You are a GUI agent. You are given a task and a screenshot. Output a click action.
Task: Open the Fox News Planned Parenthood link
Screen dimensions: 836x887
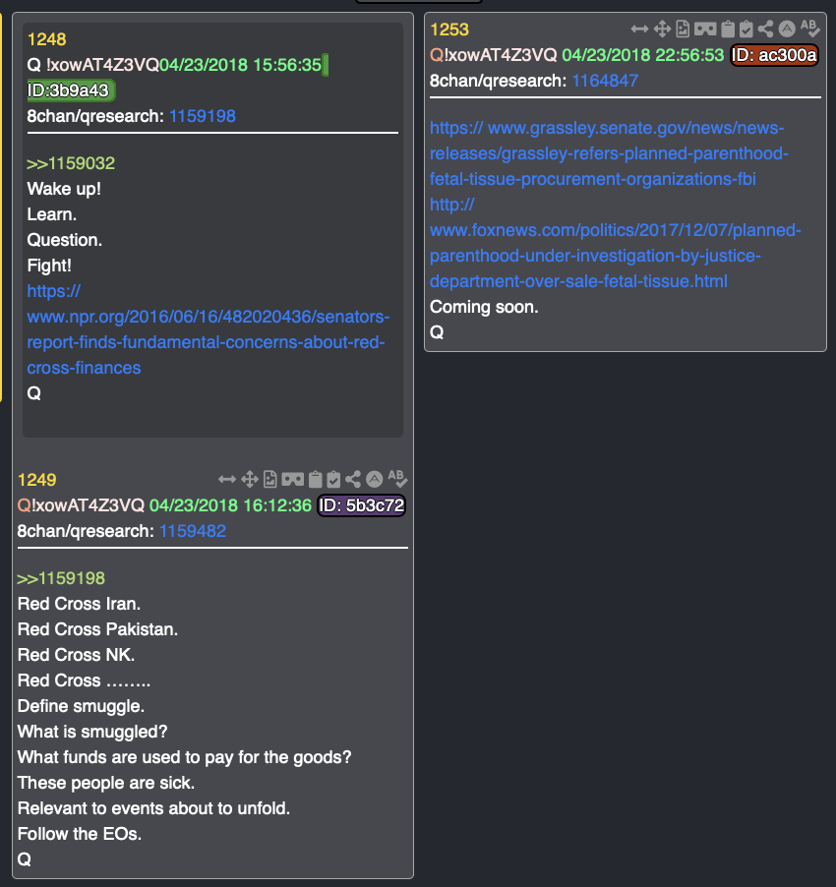coord(616,243)
